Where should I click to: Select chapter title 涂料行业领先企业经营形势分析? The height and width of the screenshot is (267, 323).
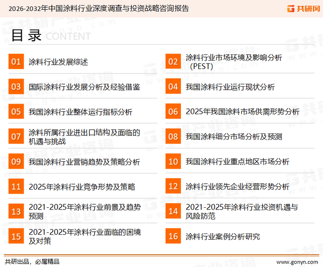pyautogui.click(x=237, y=186)
